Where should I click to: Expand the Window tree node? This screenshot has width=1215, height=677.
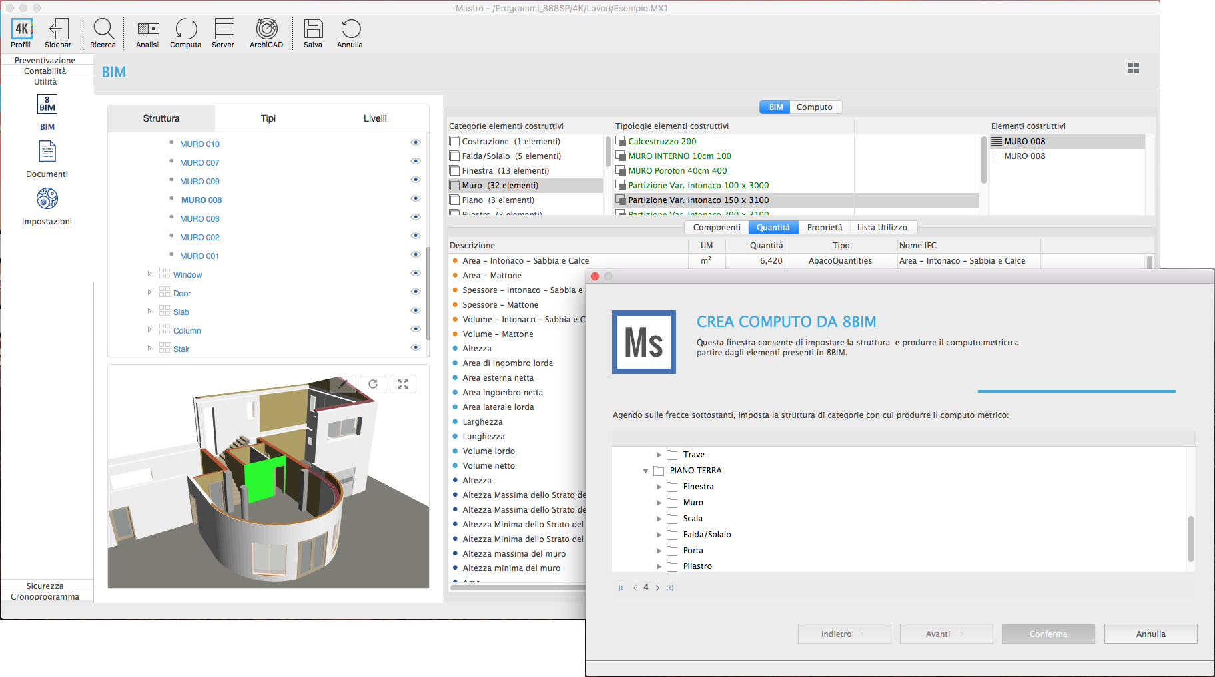149,274
